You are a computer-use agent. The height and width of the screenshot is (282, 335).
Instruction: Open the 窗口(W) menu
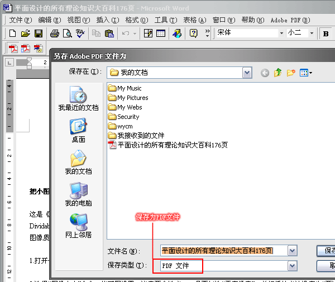tap(224, 20)
